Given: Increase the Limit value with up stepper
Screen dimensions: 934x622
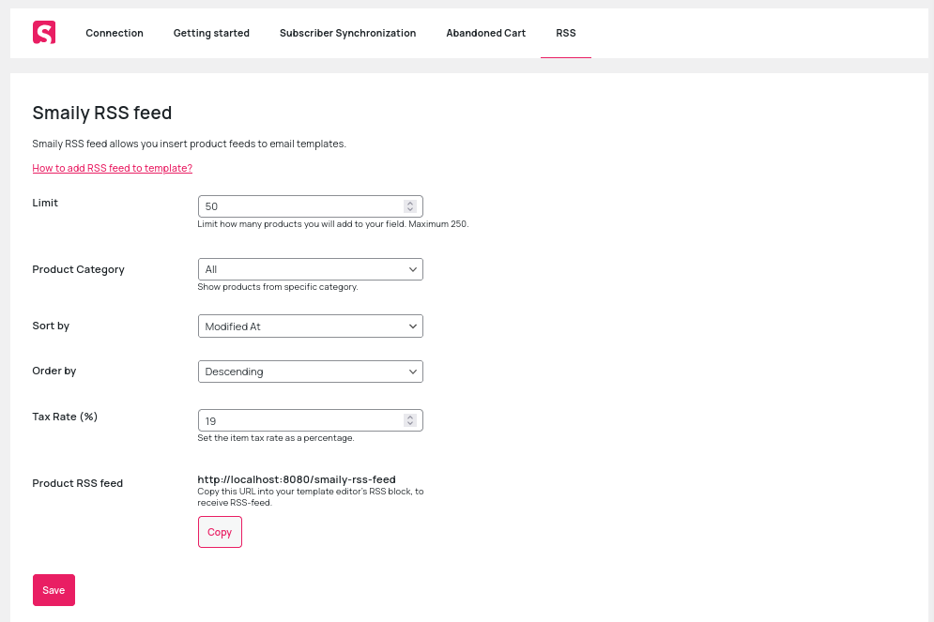Looking at the screenshot, I should tap(410, 203).
